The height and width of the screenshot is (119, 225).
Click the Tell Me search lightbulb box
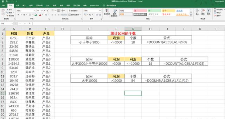110,5
